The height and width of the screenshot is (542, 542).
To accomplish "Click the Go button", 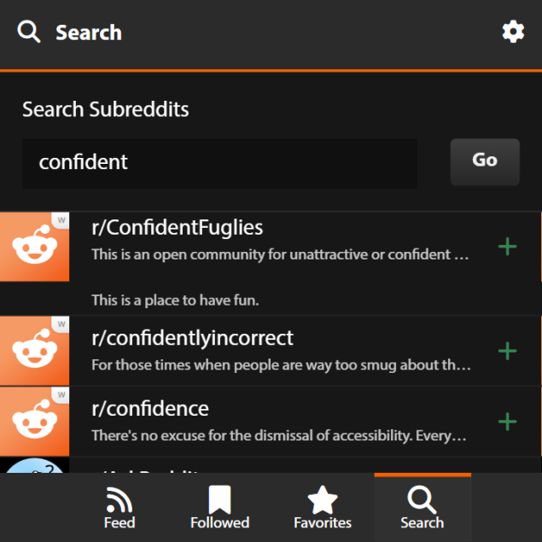I will tap(485, 162).
